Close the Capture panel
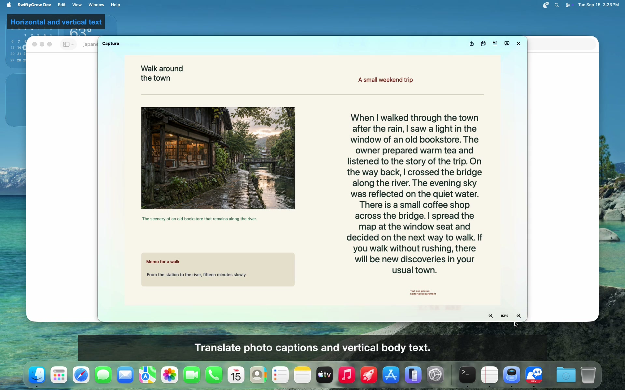 coord(519,44)
